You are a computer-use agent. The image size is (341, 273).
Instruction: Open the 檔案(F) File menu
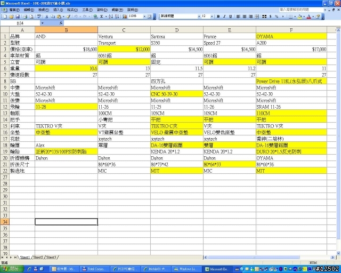14,10
